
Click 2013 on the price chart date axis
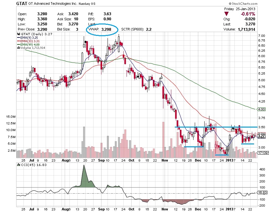coord(229,160)
